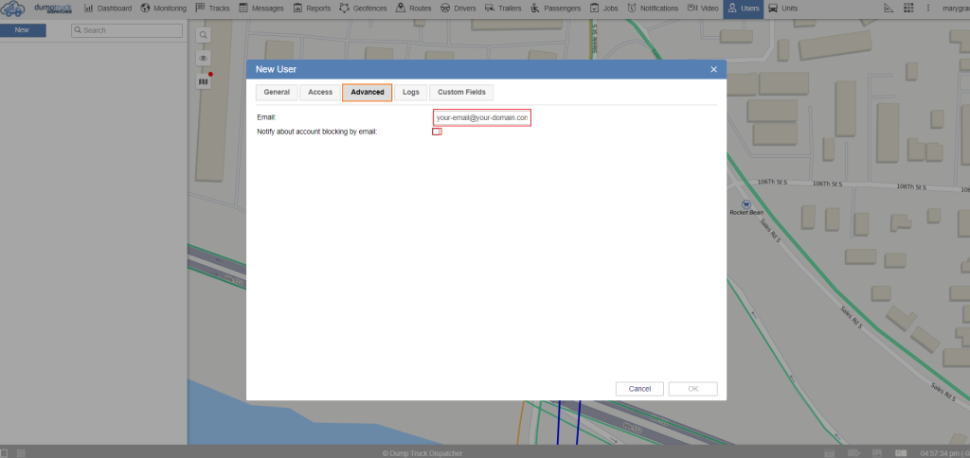Open the Units section
The image size is (970, 458).
point(782,8)
